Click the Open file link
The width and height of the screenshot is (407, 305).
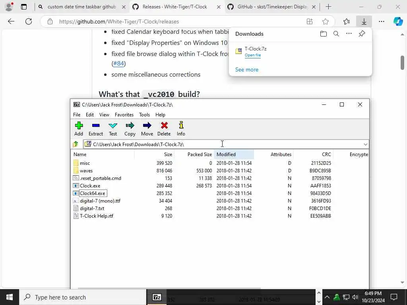(252, 55)
